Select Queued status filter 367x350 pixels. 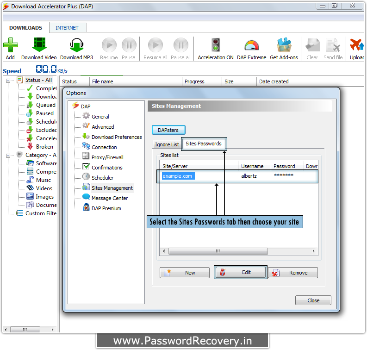[x=41, y=105]
